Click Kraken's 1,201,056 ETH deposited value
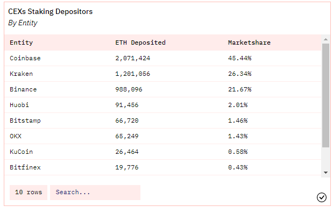333x213 pixels. 133,74
